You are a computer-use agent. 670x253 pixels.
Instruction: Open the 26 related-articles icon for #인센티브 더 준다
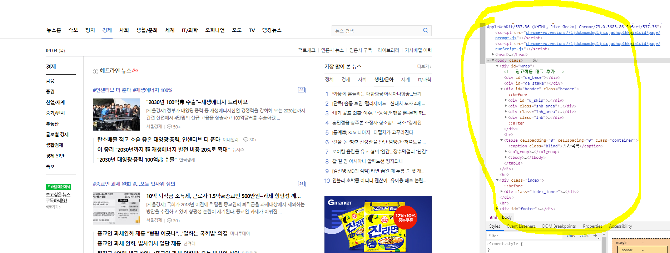[302, 90]
